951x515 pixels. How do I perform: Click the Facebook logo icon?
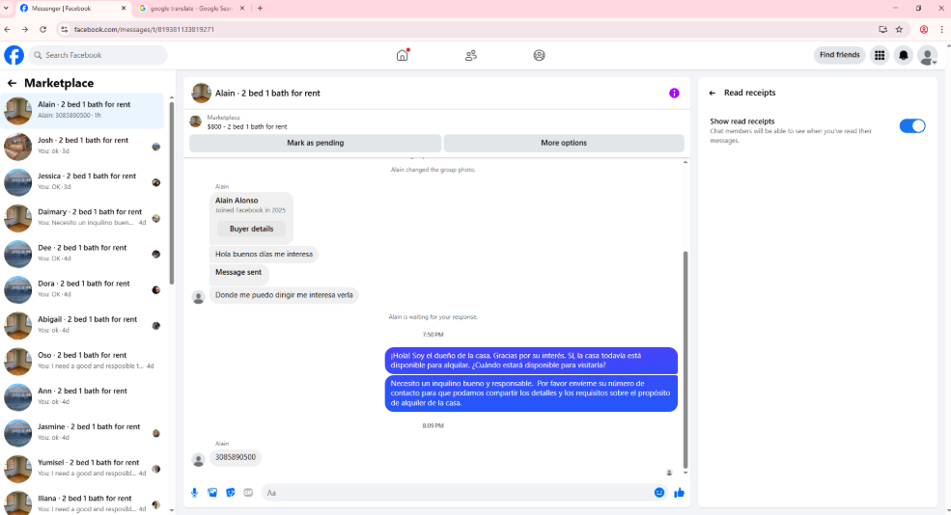point(14,55)
